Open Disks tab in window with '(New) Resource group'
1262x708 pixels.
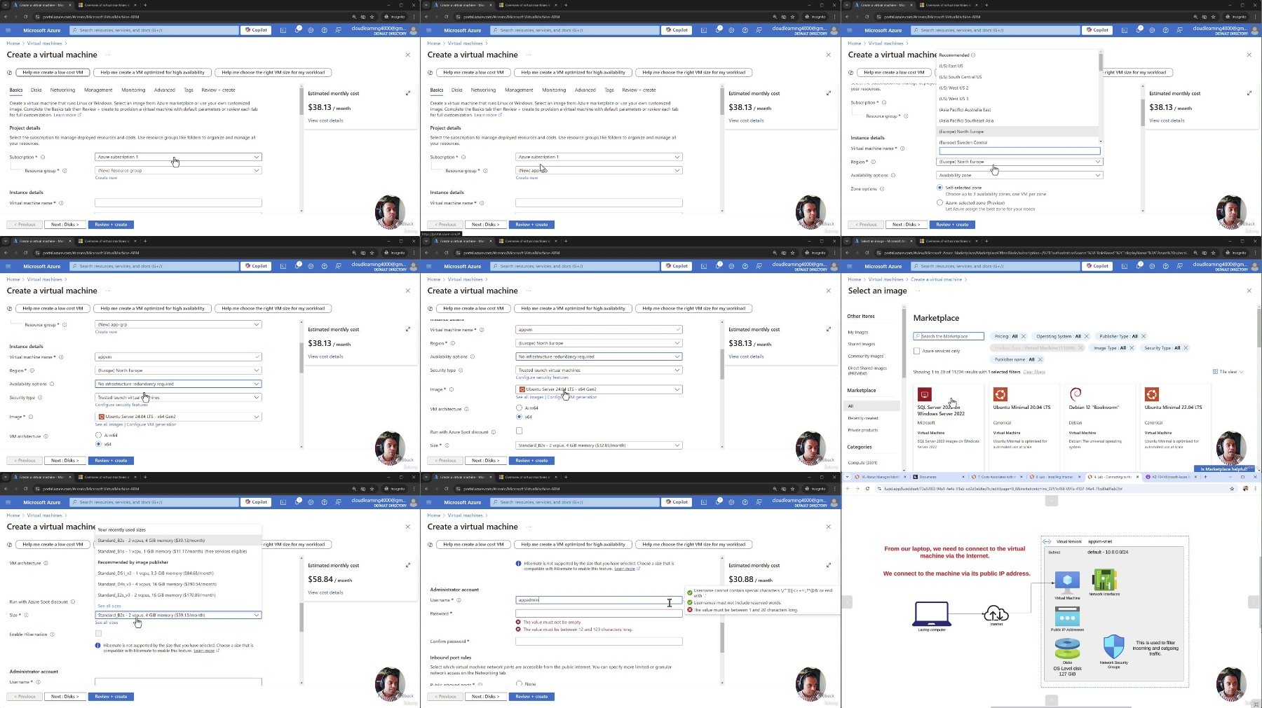coord(36,90)
